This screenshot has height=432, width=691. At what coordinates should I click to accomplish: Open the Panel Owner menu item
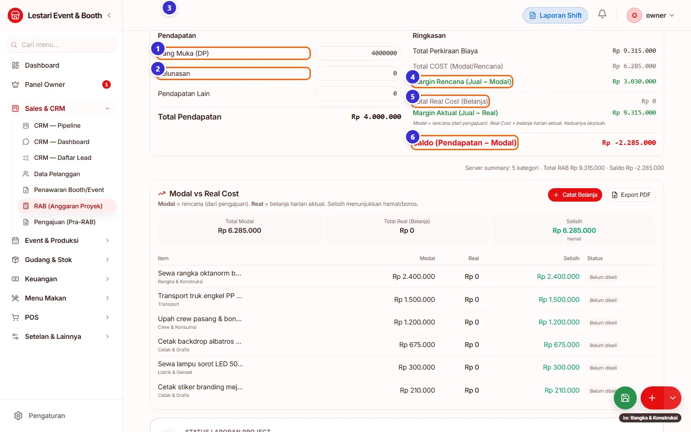tap(61, 84)
